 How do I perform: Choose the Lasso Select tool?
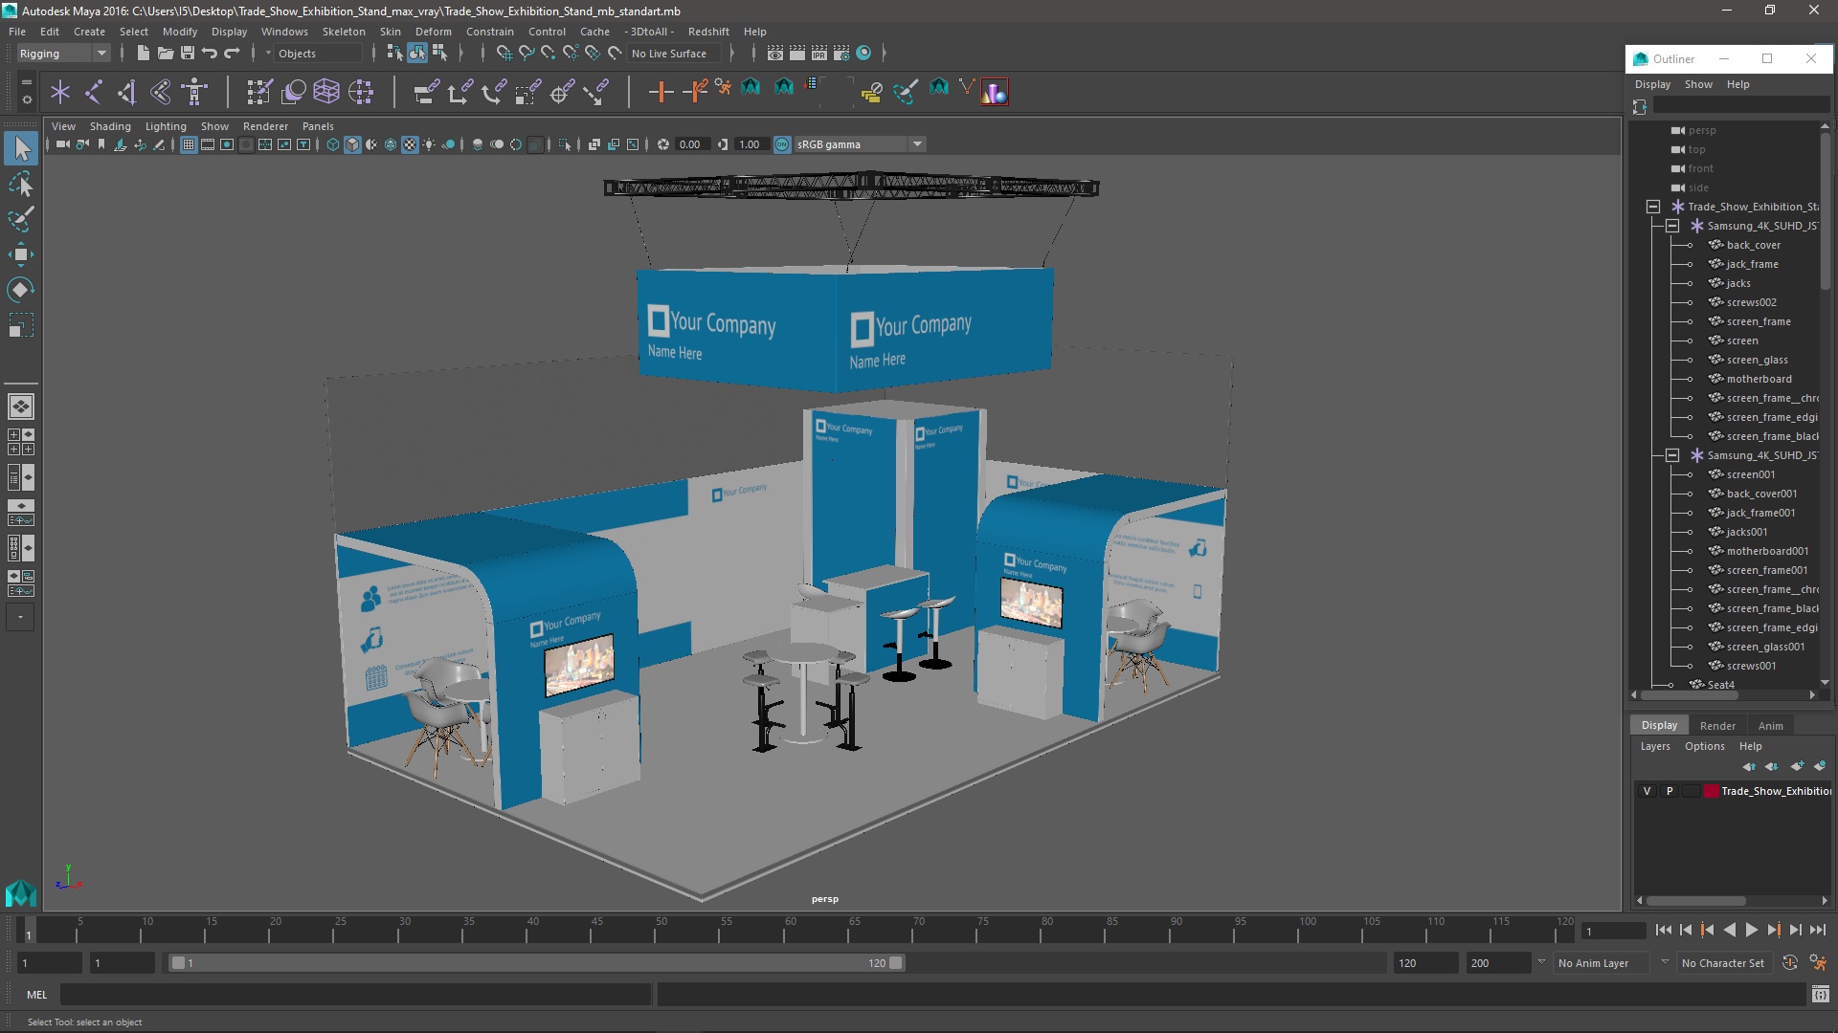point(20,184)
